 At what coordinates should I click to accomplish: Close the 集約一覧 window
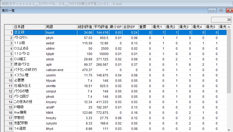230,10
